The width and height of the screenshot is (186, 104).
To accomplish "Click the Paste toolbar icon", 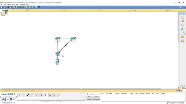I will pyautogui.click(x=17, y=7).
